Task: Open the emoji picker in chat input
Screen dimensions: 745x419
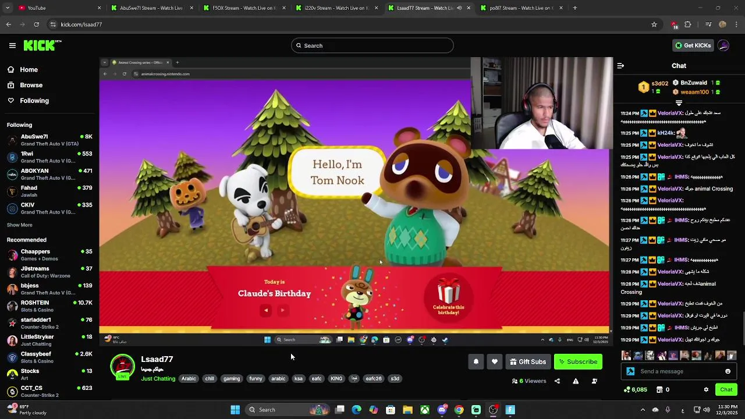Action: point(728,371)
